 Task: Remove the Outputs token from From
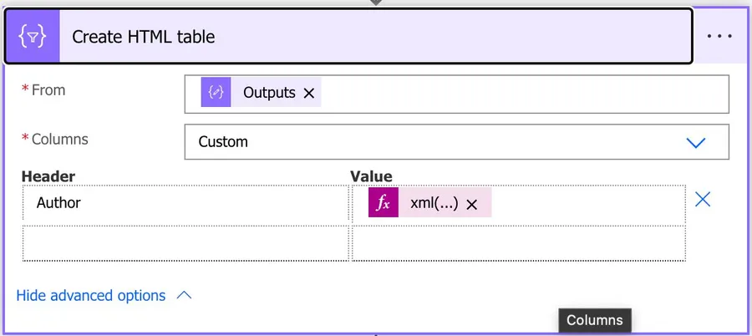coord(309,94)
